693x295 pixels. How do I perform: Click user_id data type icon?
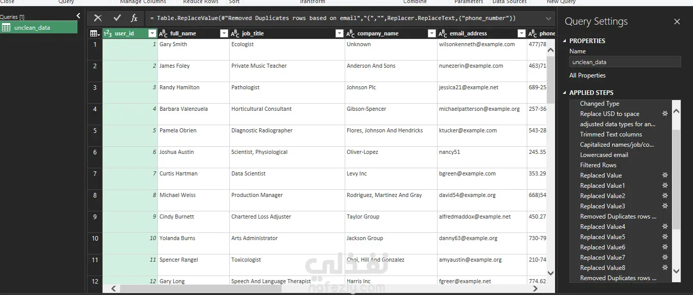click(108, 33)
